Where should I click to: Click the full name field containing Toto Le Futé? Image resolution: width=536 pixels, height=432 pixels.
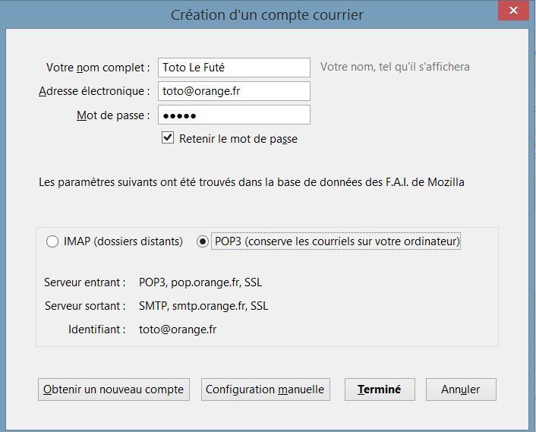click(x=234, y=68)
